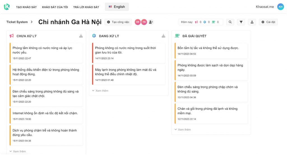Click the timestamp 12/11/2023 22:14
Image resolution: width=287 pixels, height=160 pixels.
point(187,119)
